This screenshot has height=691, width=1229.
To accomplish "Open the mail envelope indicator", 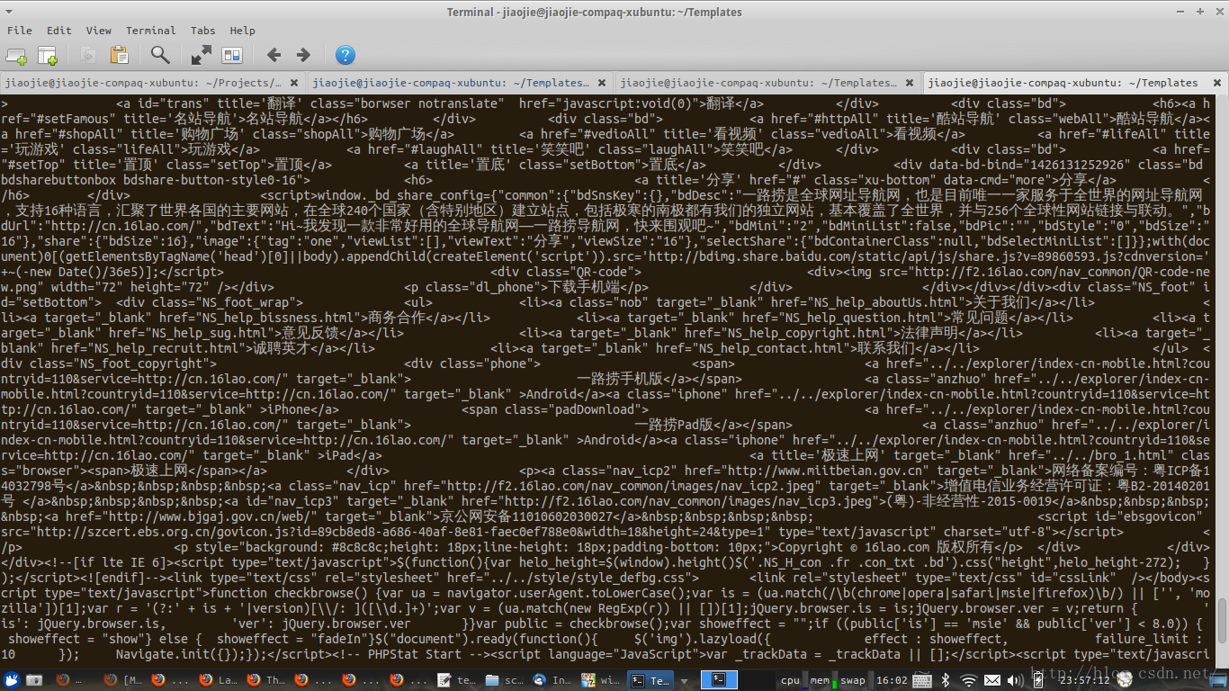I will [991, 680].
